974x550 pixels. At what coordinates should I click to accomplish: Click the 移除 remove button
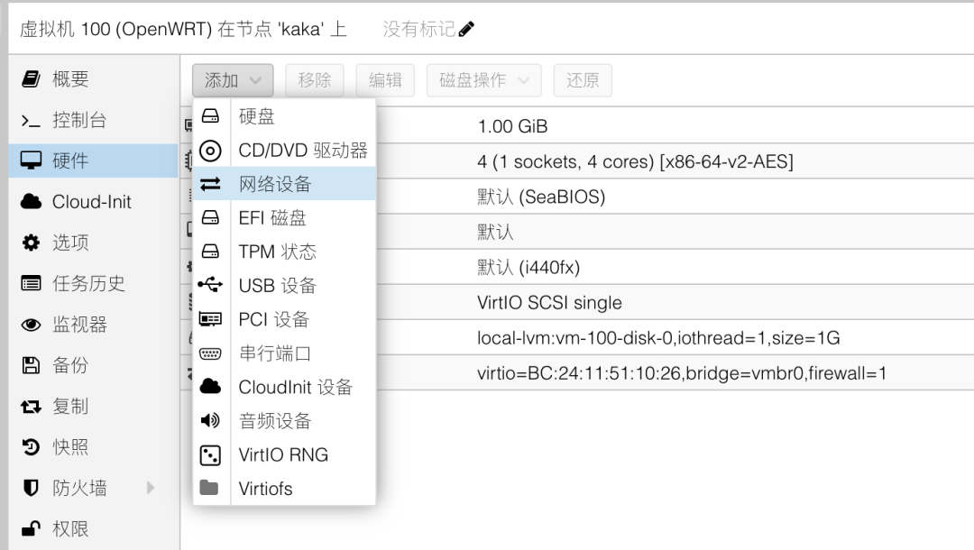[315, 80]
